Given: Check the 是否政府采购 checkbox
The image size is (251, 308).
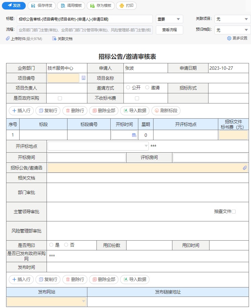Looking at the screenshot, I should pos(60,98).
